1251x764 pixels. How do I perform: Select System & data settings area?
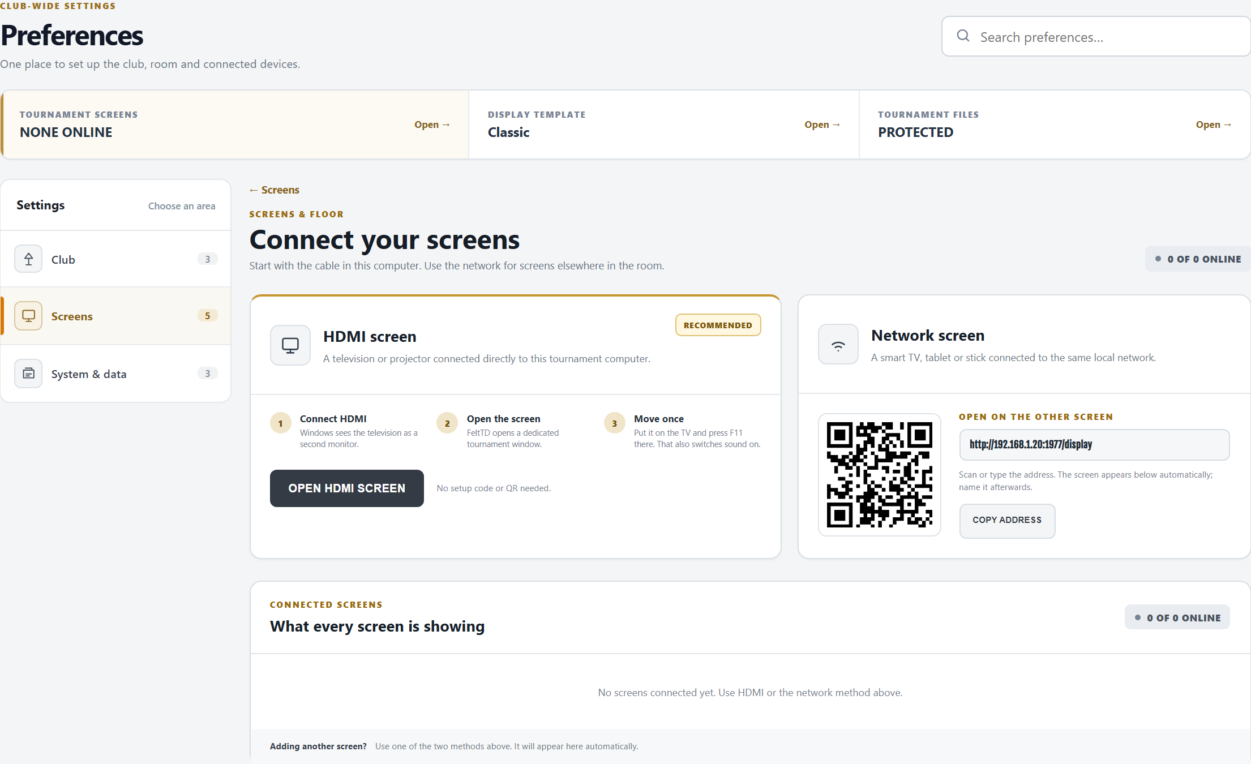(x=116, y=374)
